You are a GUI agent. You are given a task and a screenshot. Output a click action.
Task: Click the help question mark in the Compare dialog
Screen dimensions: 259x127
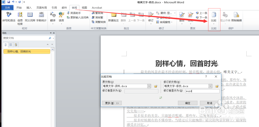tap(206, 77)
